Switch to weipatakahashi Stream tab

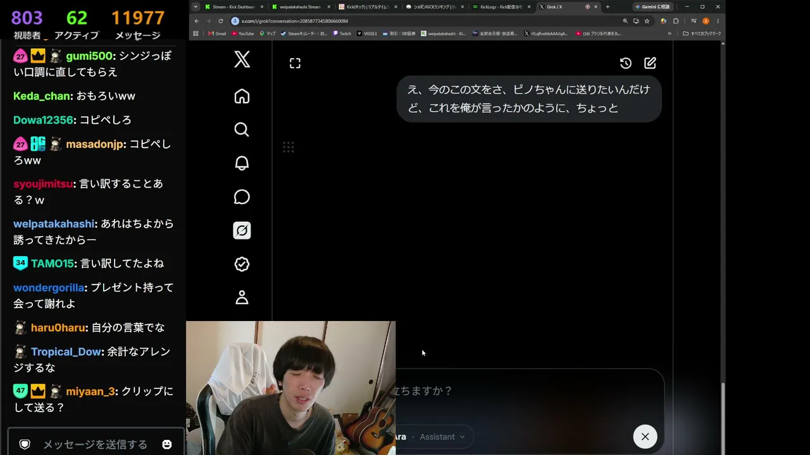[x=301, y=7]
